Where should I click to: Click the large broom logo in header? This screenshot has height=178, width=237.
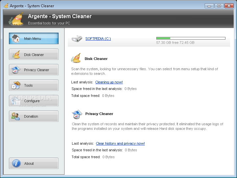pyautogui.click(x=17, y=19)
